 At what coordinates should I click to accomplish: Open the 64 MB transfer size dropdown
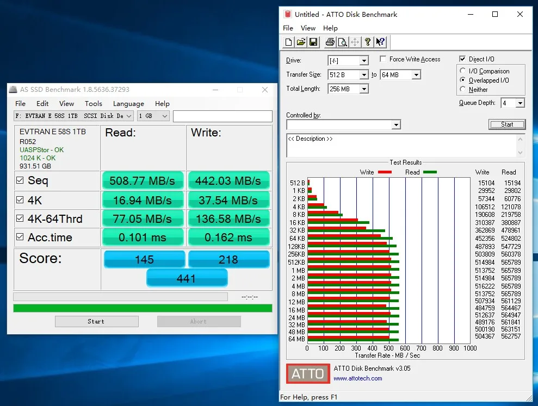(x=416, y=75)
